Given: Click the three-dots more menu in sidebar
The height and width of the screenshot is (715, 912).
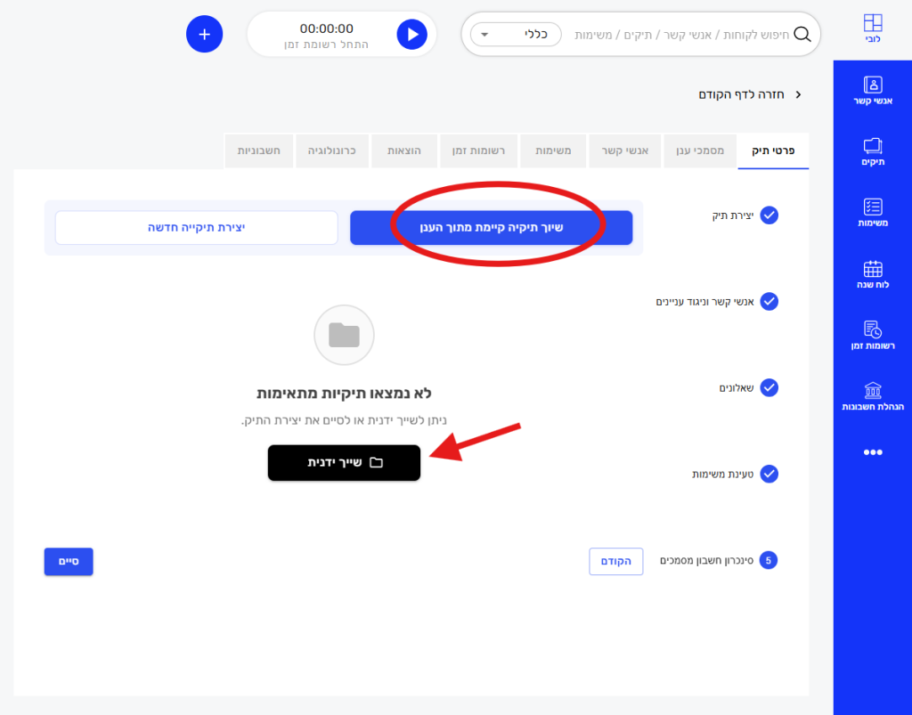Looking at the screenshot, I should click(873, 452).
